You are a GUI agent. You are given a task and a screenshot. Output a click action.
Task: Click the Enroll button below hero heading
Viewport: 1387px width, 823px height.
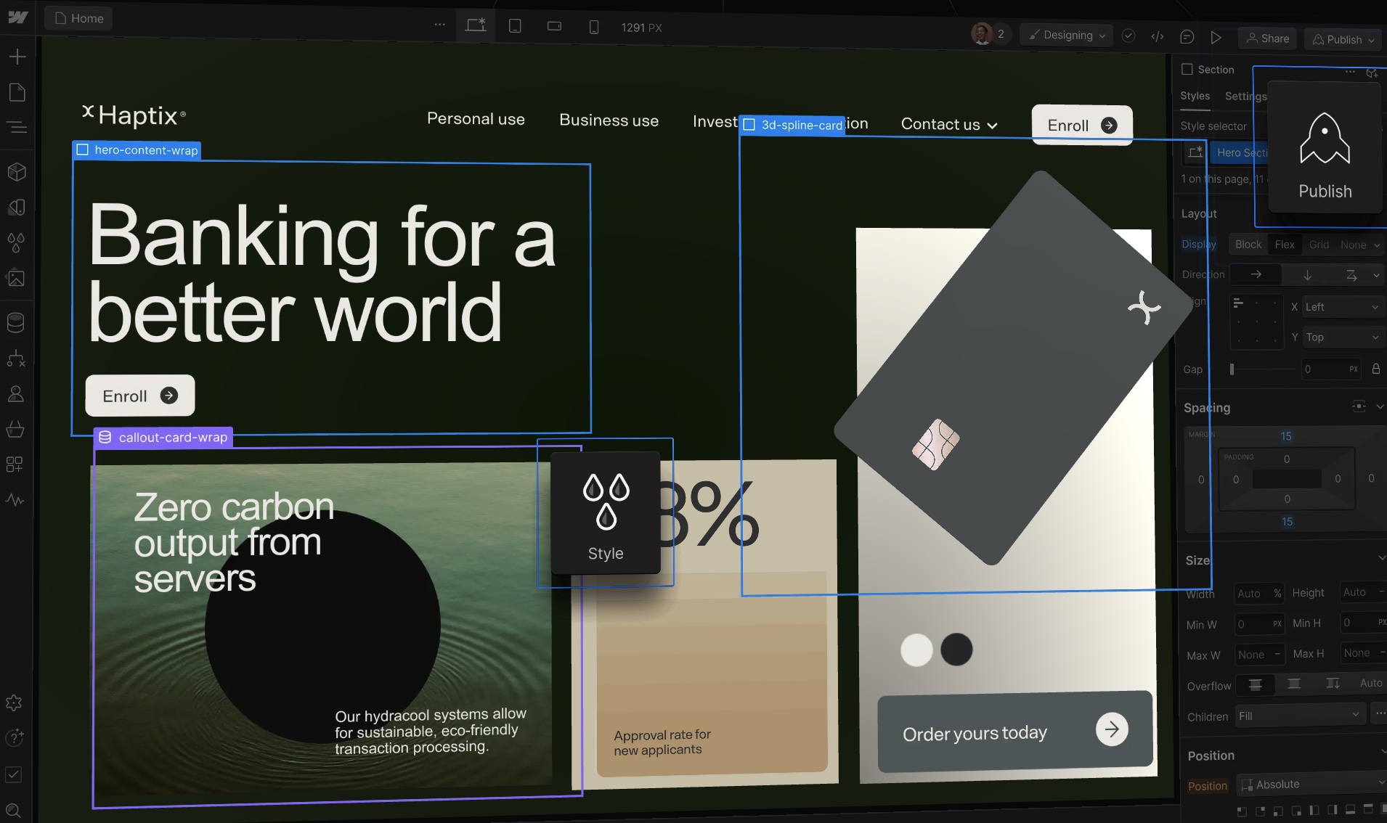click(x=139, y=396)
